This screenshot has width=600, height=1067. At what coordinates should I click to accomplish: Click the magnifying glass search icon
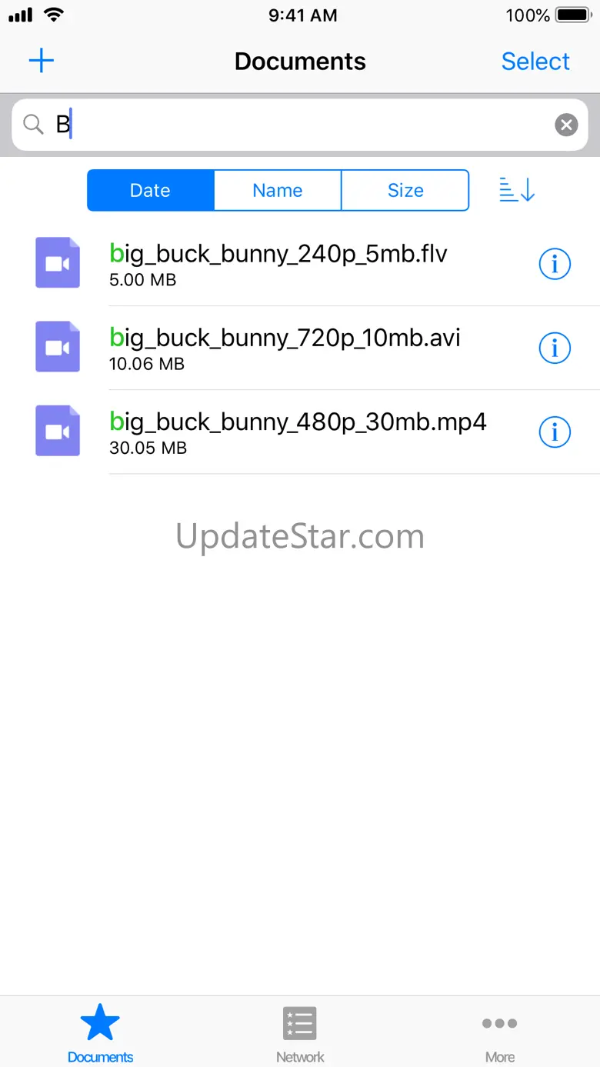click(x=33, y=125)
